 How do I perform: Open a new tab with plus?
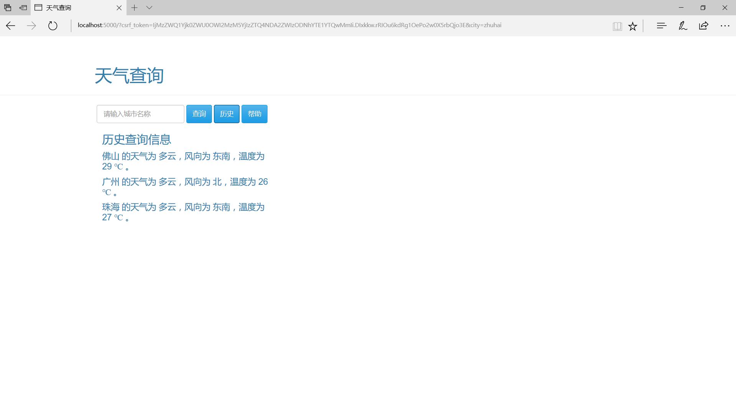134,8
